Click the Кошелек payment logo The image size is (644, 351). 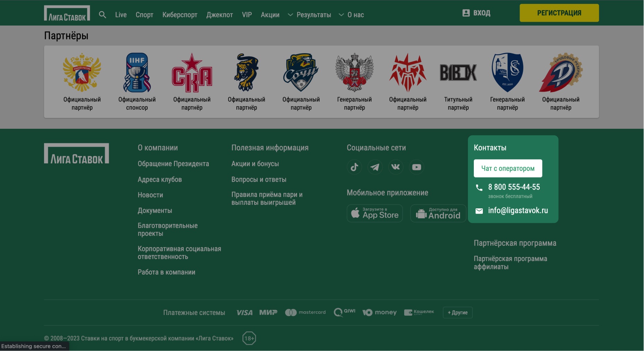(419, 312)
